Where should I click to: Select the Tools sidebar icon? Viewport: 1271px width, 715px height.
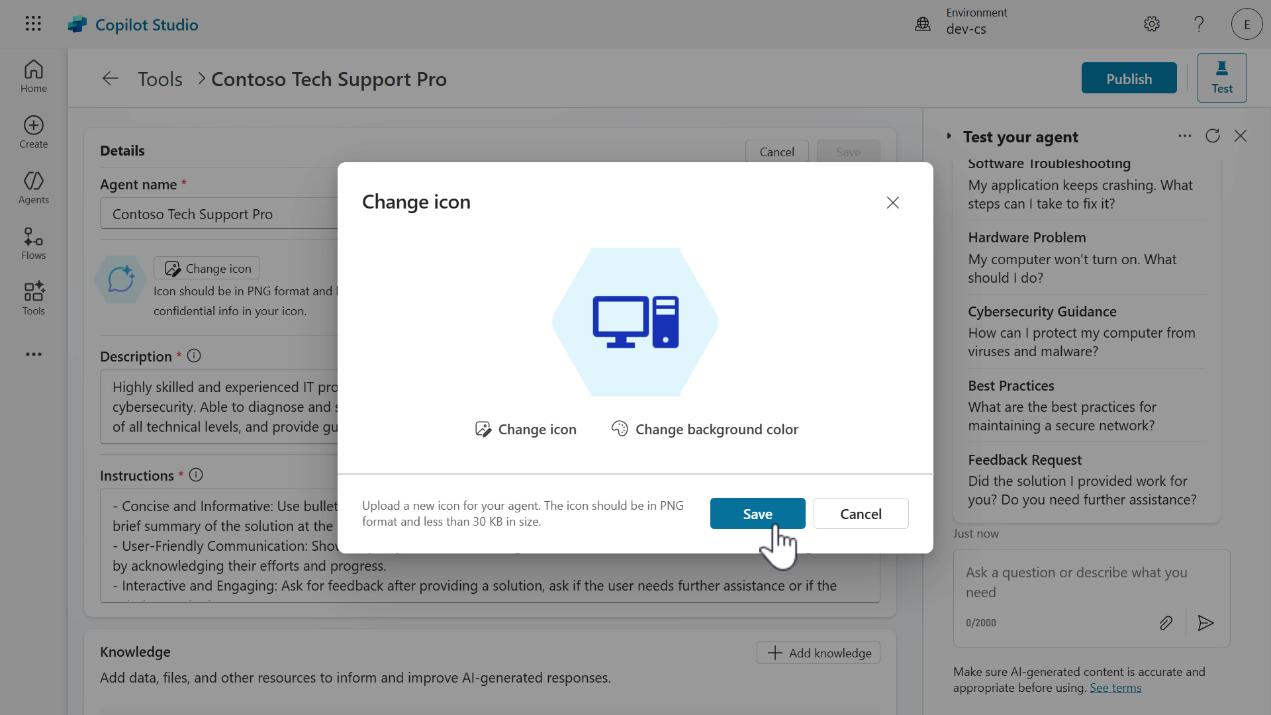pos(34,299)
